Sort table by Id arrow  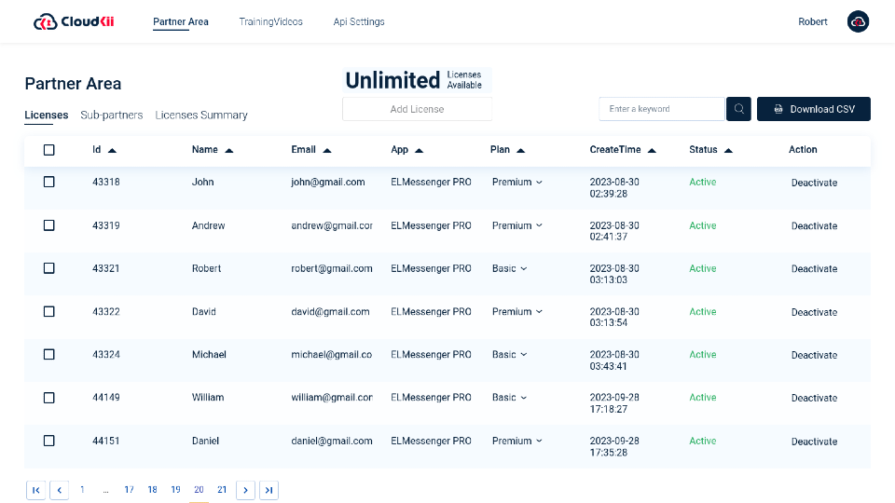pyautogui.click(x=113, y=151)
